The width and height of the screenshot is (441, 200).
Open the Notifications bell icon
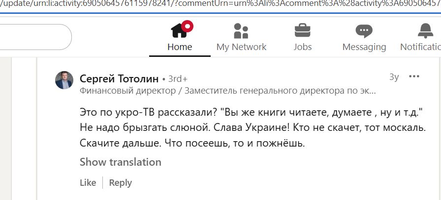[x=426, y=30]
